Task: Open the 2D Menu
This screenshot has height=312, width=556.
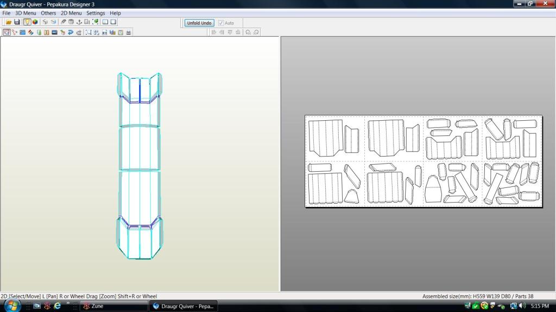Action: tap(71, 13)
